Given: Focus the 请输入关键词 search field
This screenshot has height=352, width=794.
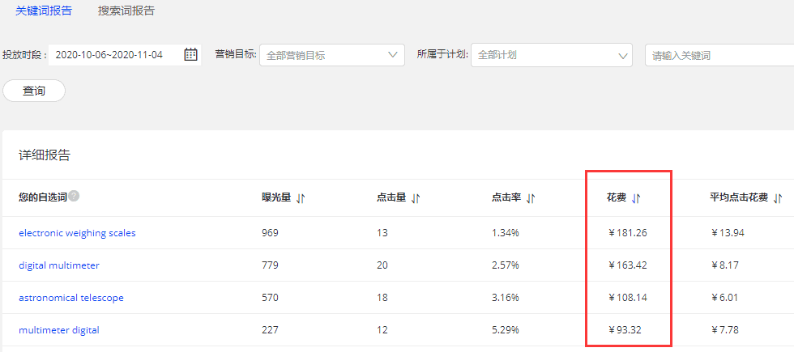Looking at the screenshot, I should (x=719, y=55).
